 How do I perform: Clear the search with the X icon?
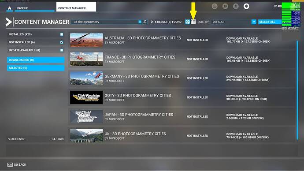[x=140, y=22]
